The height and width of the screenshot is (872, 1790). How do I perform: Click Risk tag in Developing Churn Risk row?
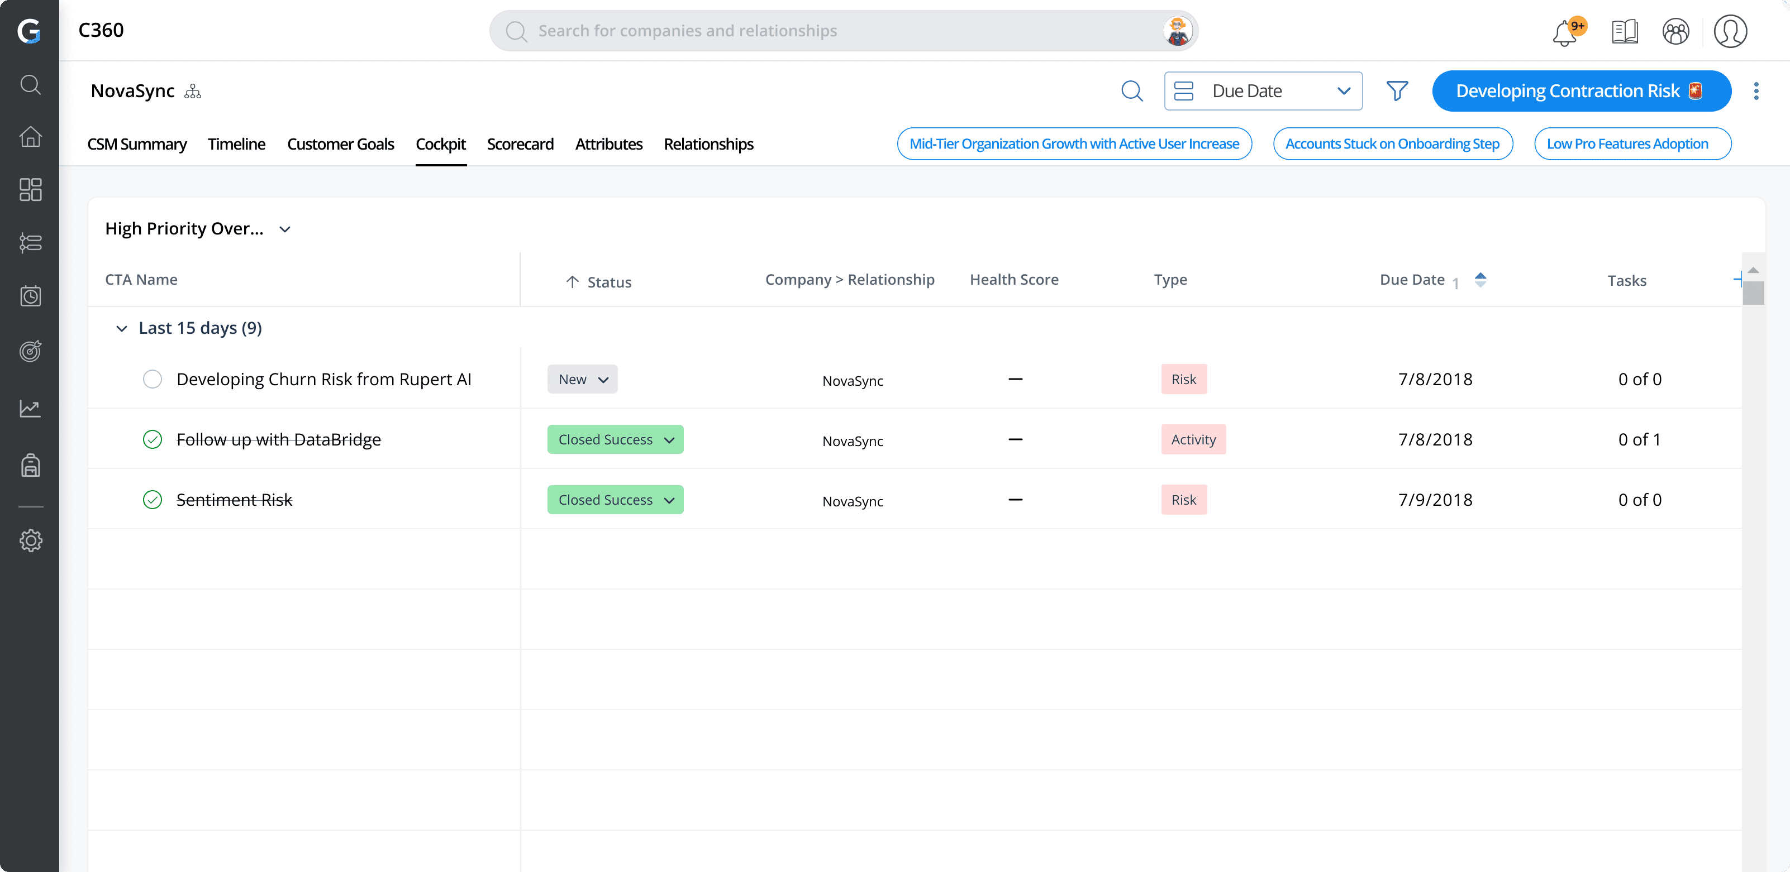[x=1183, y=379]
